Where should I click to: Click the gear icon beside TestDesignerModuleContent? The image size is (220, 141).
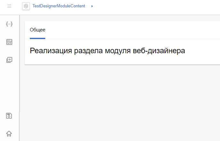point(26,6)
